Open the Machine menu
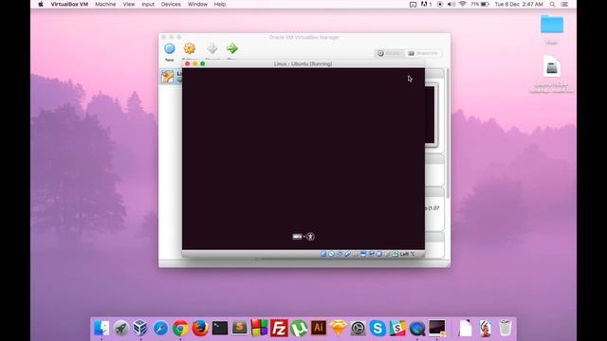Screen dimensions: 607x341 tap(105, 4)
